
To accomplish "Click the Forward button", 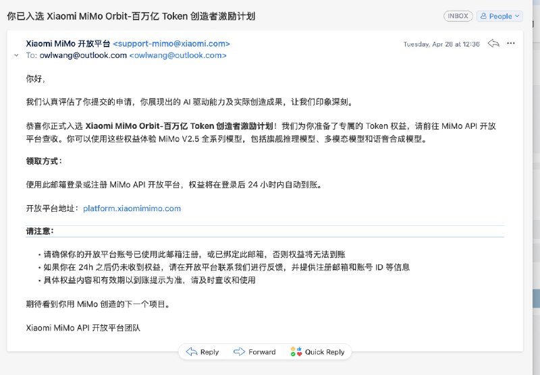I will tap(254, 352).
